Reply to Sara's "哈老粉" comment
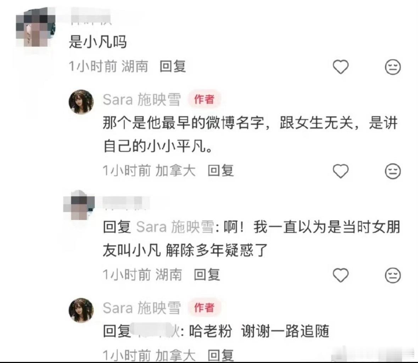 [221, 355]
